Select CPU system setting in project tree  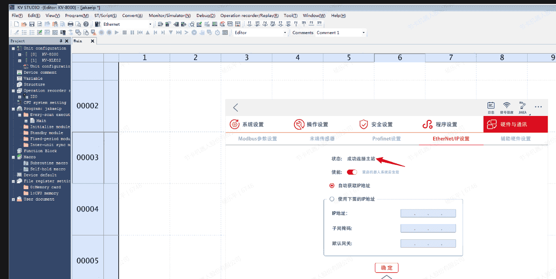[45, 103]
